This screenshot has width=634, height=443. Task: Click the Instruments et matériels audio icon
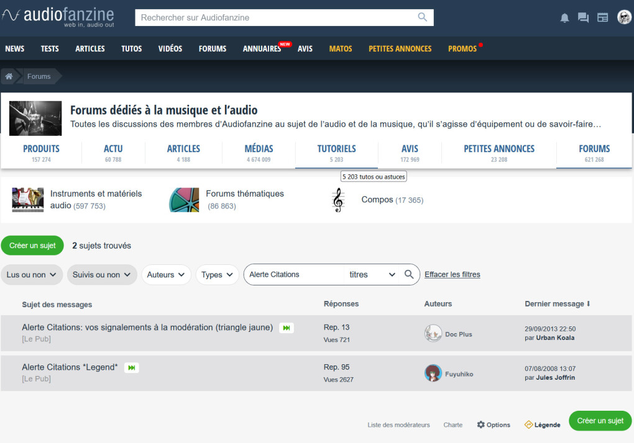click(27, 200)
